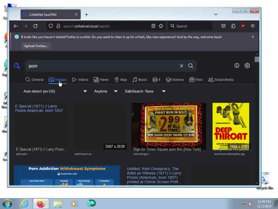This screenshot has width=278, height=209.
Task: Open the Windows Start menu orb
Action: 7,204
